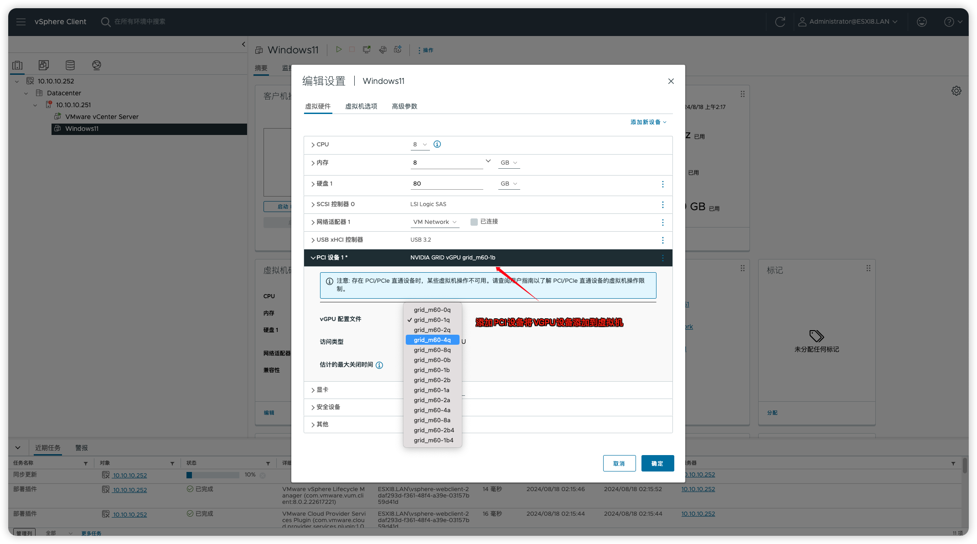Open the Administrator@ESXI8.LAN user menu

point(848,21)
